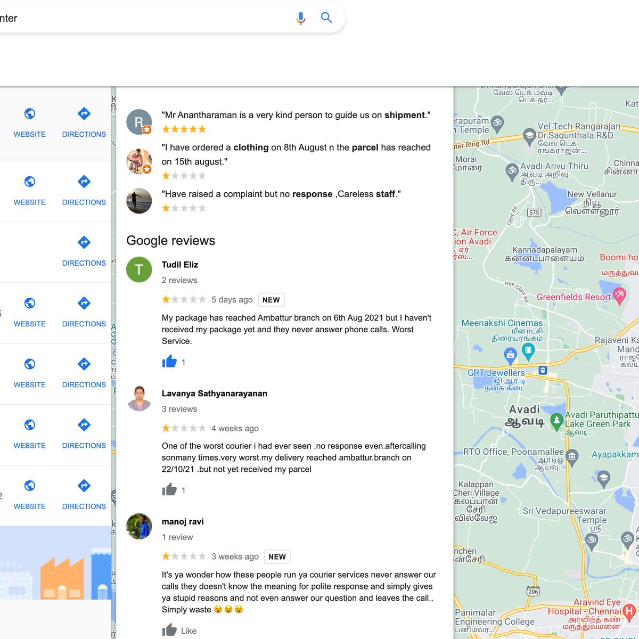Click the NEW badge on Tudil Eliz's review

click(271, 300)
